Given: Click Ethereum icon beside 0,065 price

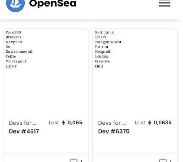Looking at the screenshot, I should (63, 123).
